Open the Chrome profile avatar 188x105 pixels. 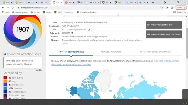172,8
